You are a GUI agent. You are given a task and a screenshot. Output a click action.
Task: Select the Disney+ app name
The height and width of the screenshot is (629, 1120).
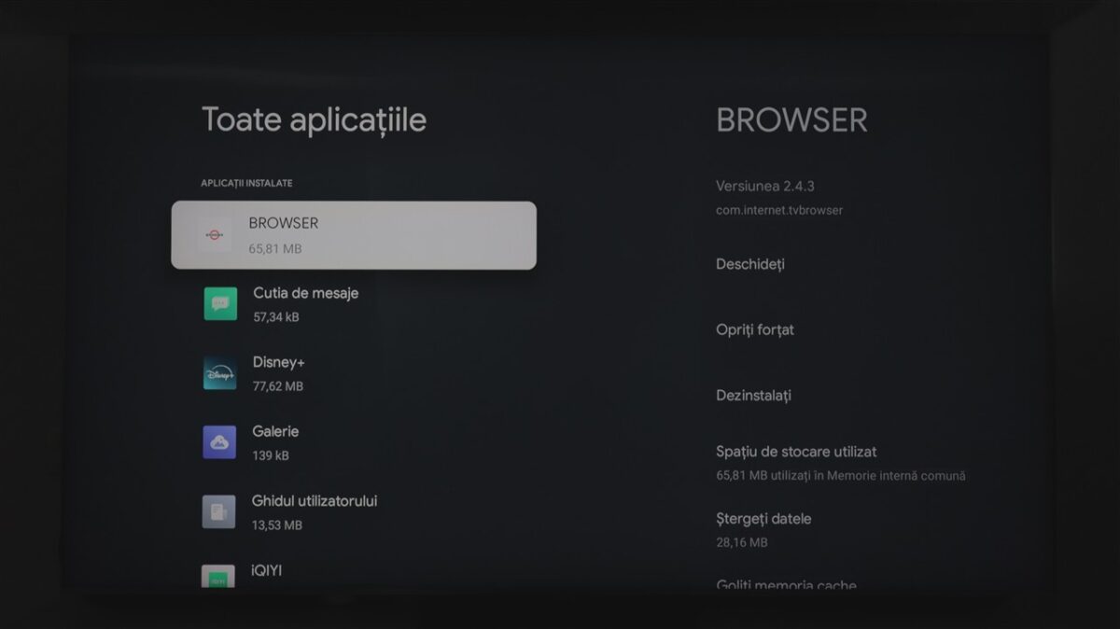[278, 362]
